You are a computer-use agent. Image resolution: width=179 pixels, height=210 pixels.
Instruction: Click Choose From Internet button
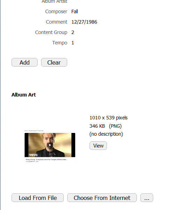102,198
